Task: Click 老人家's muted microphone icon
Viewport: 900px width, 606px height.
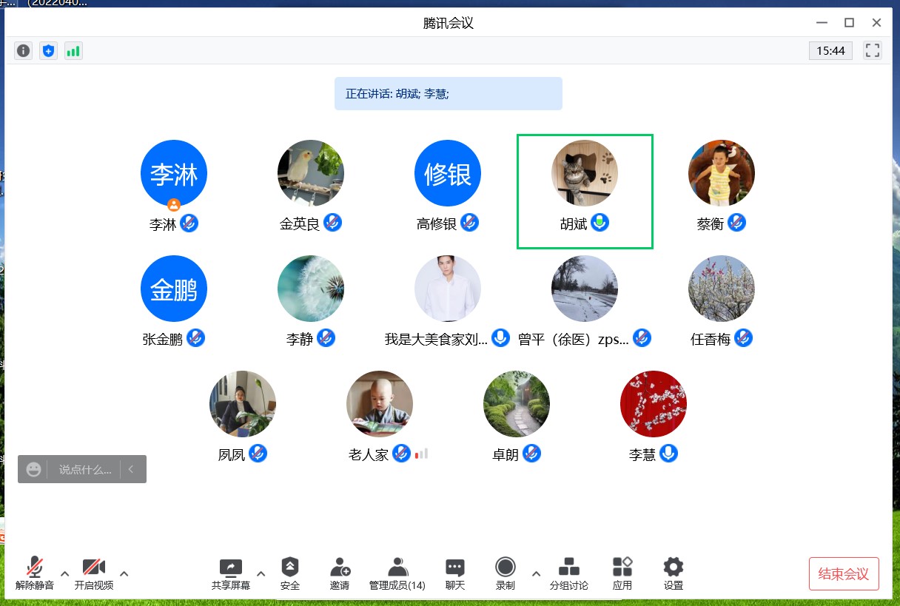Action: click(x=401, y=454)
